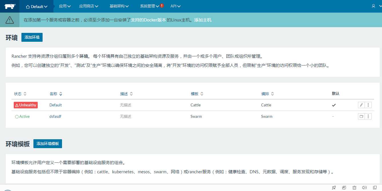Viewport: 382px width, 191px height.
Task: Open the 基础架构 menu
Action: (x=119, y=6)
